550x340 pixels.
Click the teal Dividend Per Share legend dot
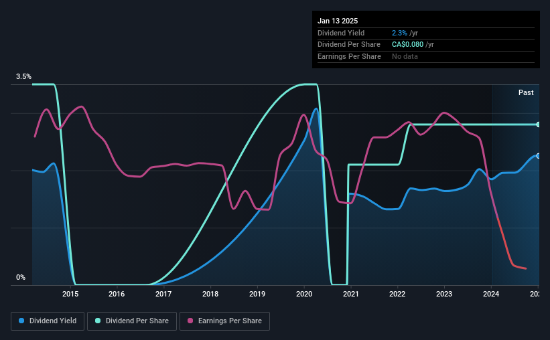coord(98,321)
